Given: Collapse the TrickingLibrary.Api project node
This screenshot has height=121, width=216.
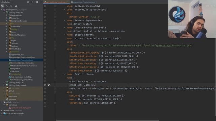Looking at the screenshot, I should coord(4,12).
